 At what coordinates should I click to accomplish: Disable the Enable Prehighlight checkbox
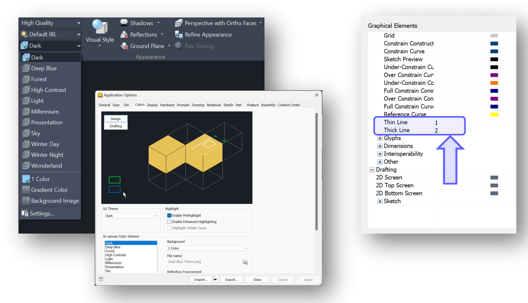pos(169,216)
